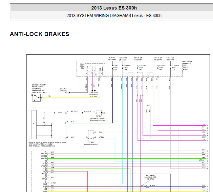This screenshot has width=213, height=192.
Task: Click the LT BLU label beside the kick panel junction
Action: [101, 137]
